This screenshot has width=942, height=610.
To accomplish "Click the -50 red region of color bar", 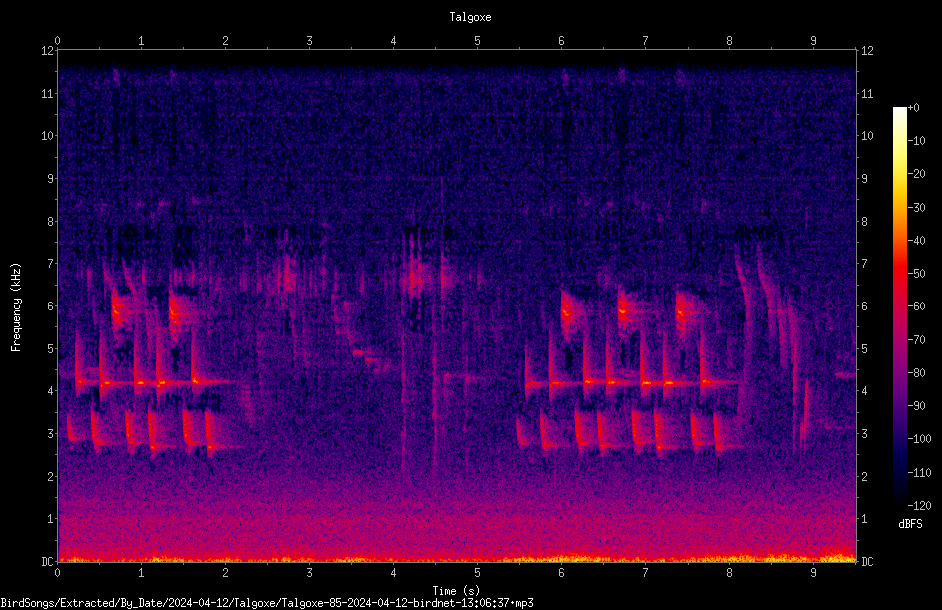I will pos(900,274).
